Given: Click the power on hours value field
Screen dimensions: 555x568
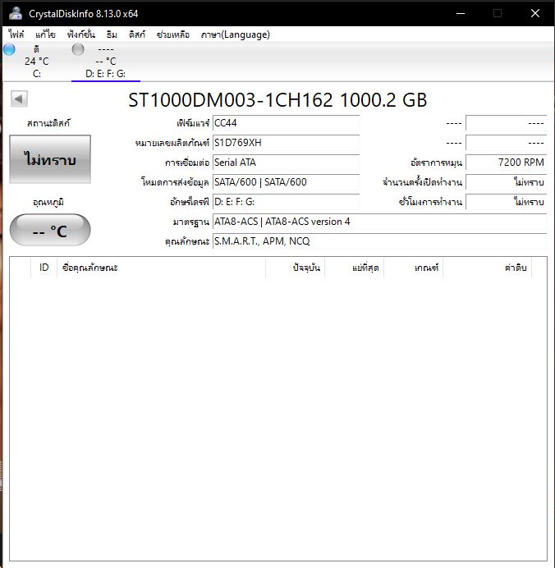Looking at the screenshot, I should point(506,201).
